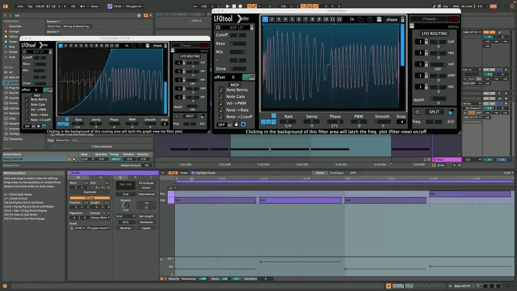Select the Distortion filter tag
517x291 pixels.
(x=54, y=26)
